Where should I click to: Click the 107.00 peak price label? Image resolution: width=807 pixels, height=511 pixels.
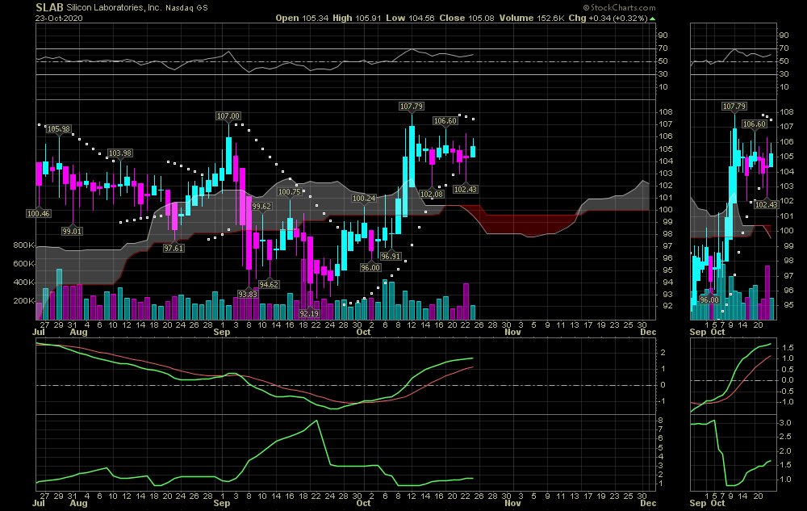click(x=228, y=115)
